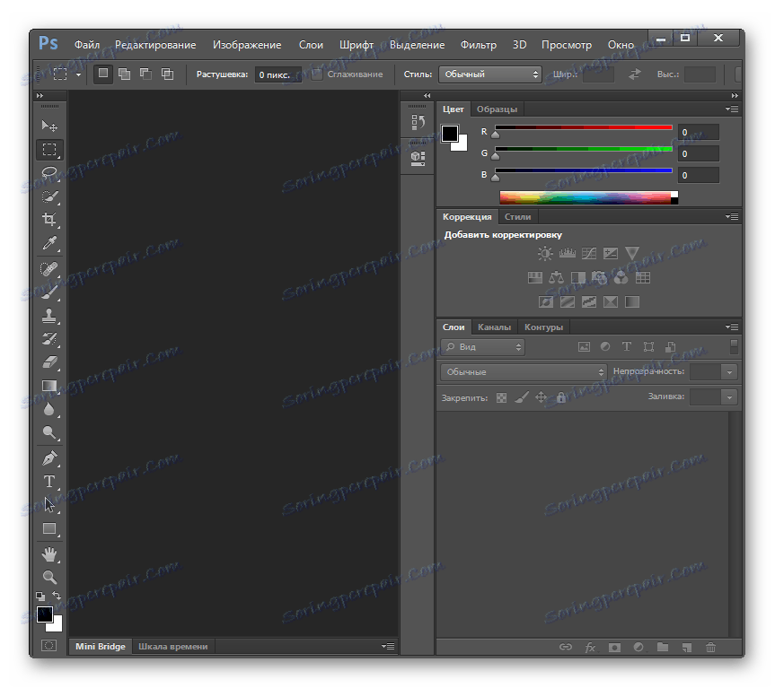Open the Стиль dropdown showing Обычный

pos(490,74)
